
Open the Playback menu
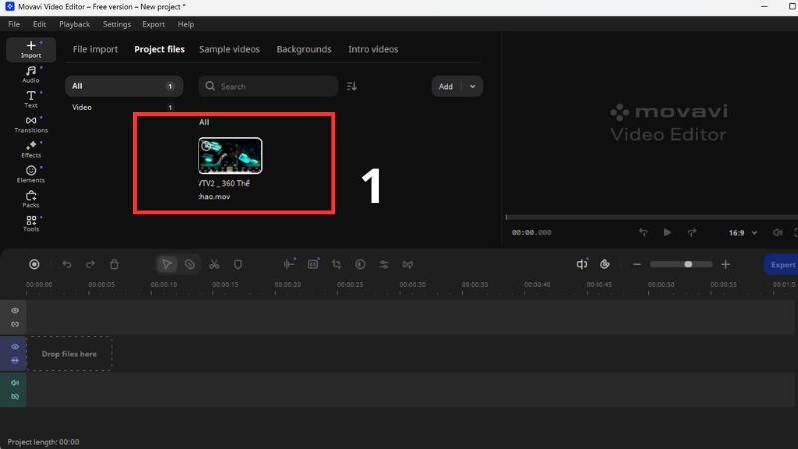click(x=74, y=23)
